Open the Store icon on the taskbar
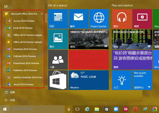Viewport: 159px width, 113px height. [106, 109]
